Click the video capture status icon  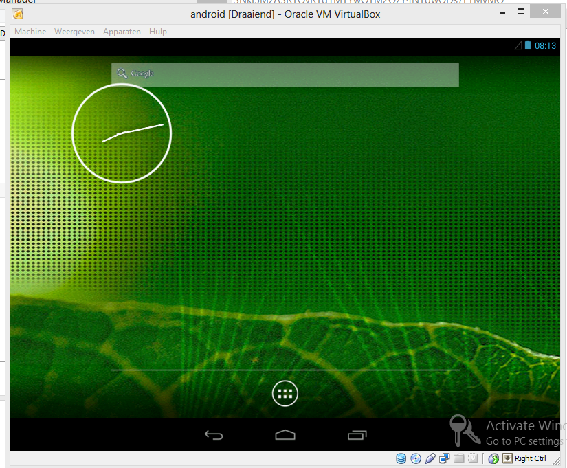[x=474, y=458]
